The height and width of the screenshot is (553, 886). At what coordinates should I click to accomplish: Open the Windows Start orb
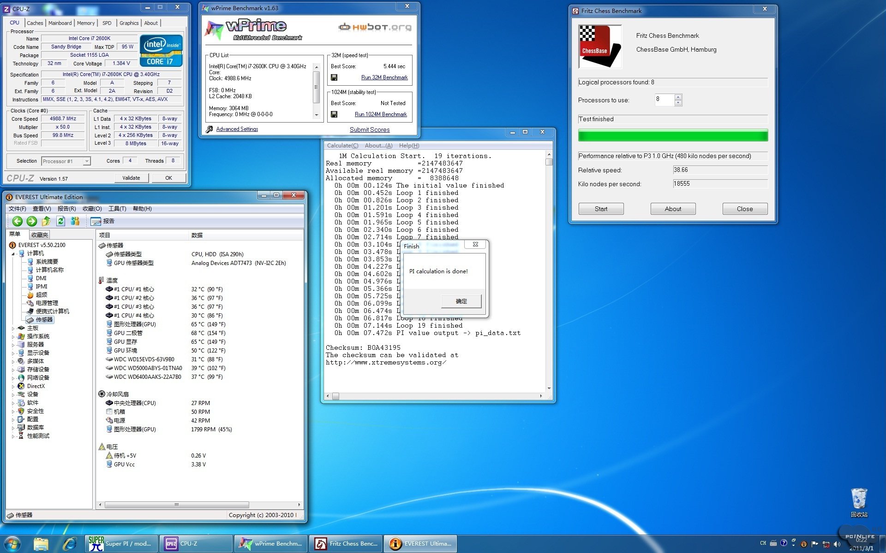point(12,544)
